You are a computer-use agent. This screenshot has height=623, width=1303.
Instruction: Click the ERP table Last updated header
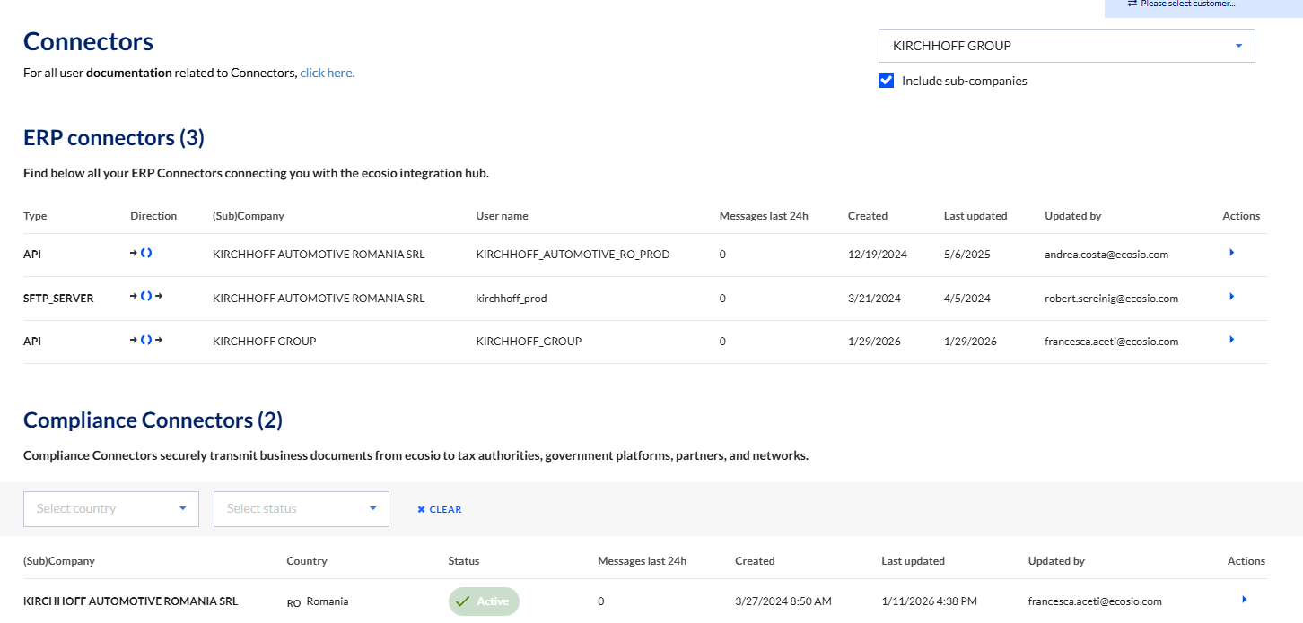pyautogui.click(x=975, y=216)
